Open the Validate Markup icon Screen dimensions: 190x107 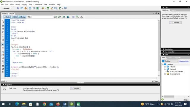[60, 17]
